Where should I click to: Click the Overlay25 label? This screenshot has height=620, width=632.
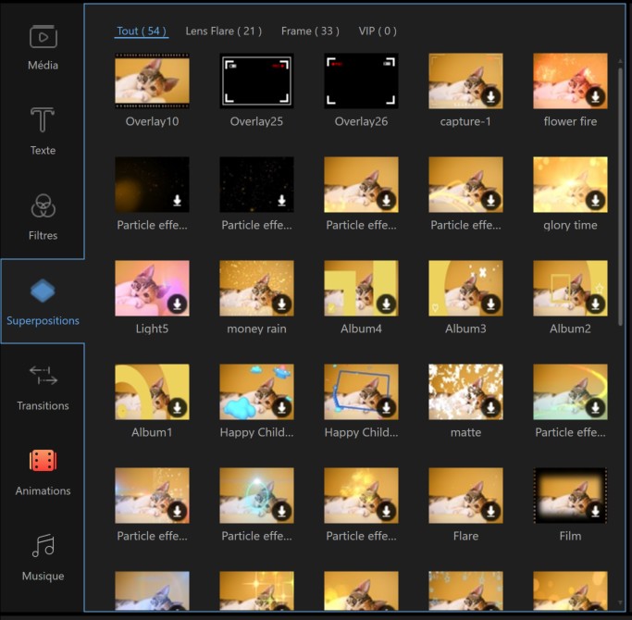point(256,121)
